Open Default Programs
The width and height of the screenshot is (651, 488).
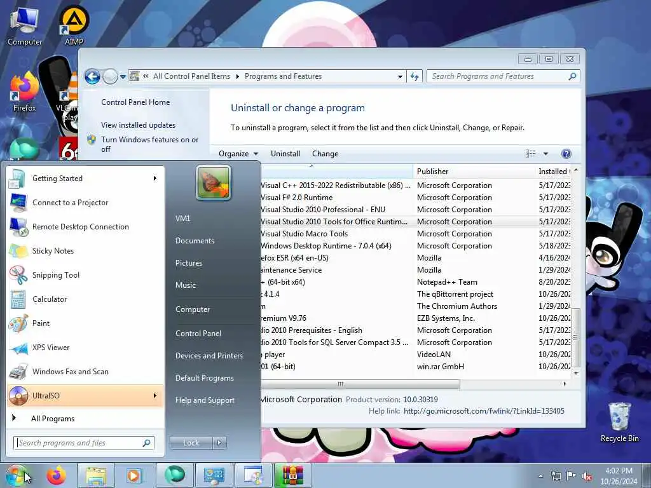click(205, 378)
